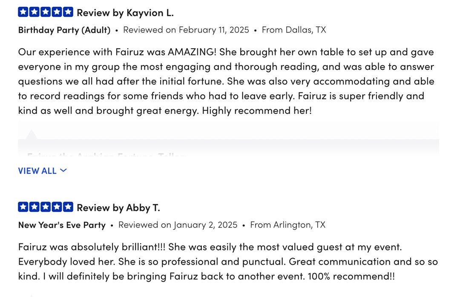This screenshot has height=297, width=460.
Task: Click the "Reviewed on January 2, 2025" date
Action: (178, 225)
